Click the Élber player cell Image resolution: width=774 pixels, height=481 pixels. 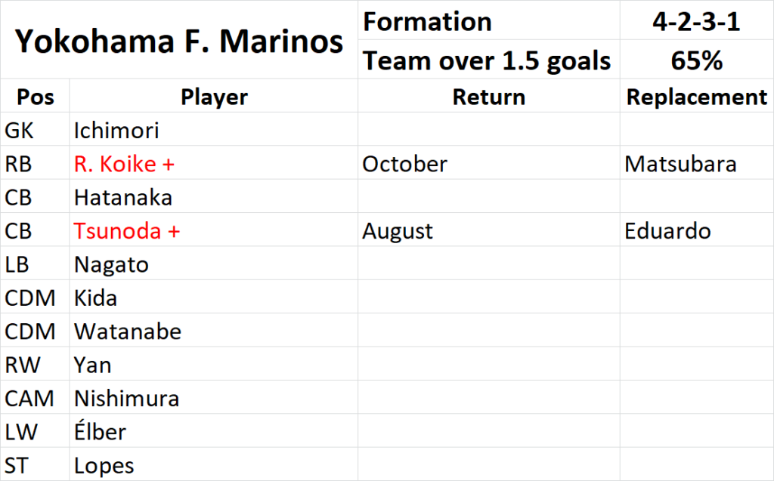[x=213, y=431]
